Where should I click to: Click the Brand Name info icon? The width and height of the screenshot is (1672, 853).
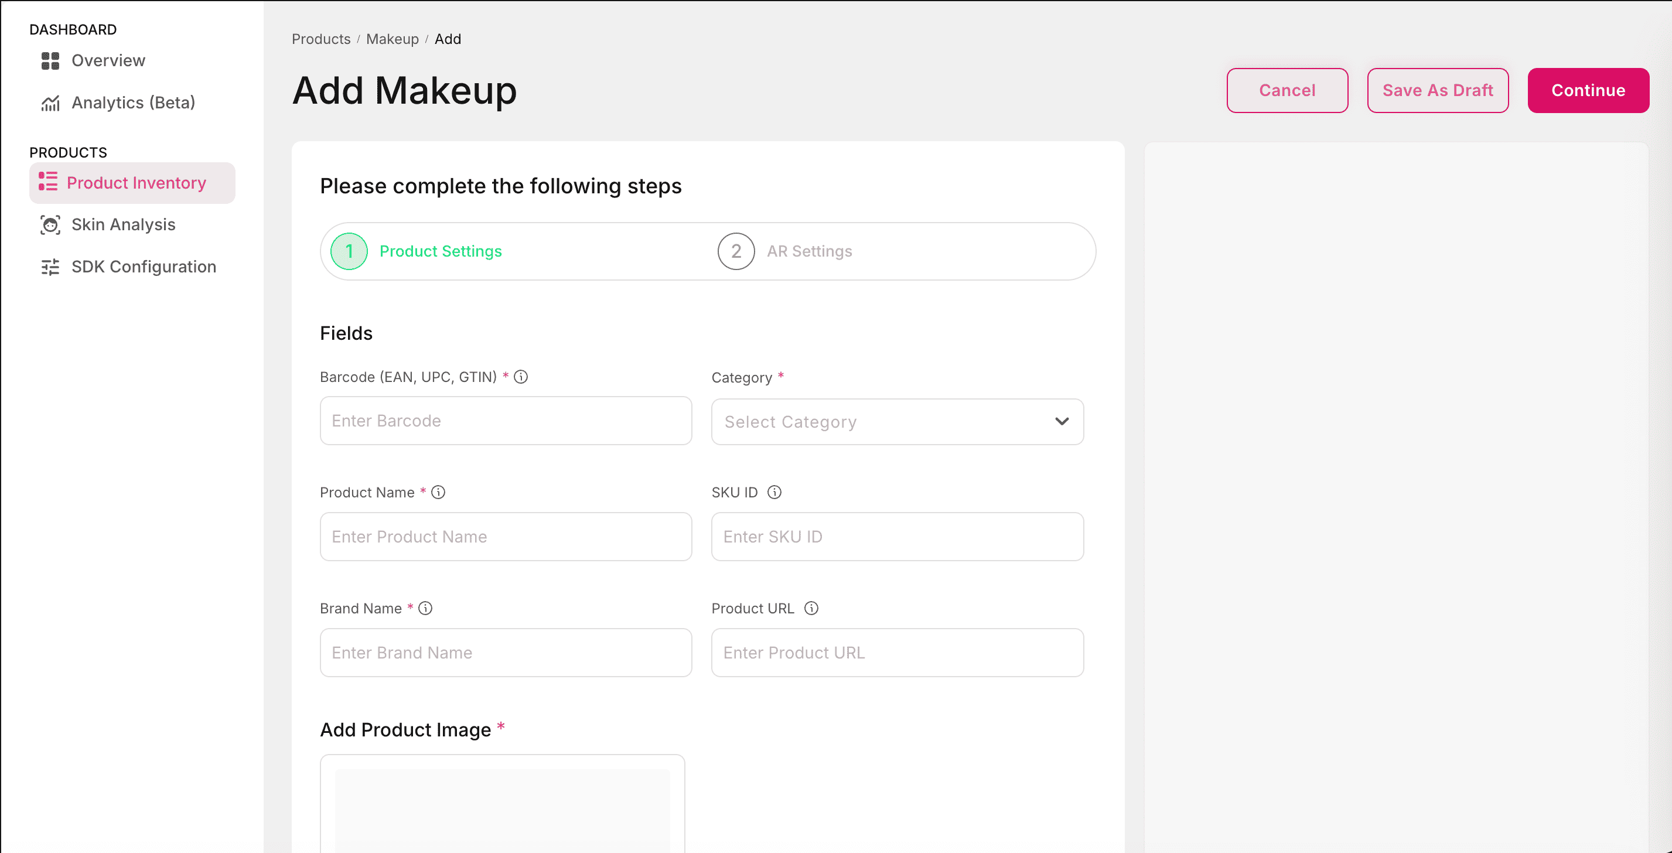coord(425,608)
